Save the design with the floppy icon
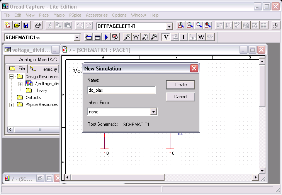This screenshot has height=195, width=282. 26,26
